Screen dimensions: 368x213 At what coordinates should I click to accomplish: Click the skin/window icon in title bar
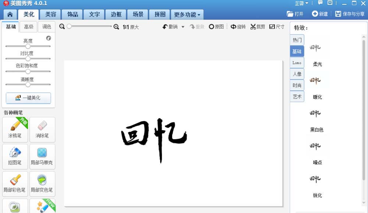point(330,3)
